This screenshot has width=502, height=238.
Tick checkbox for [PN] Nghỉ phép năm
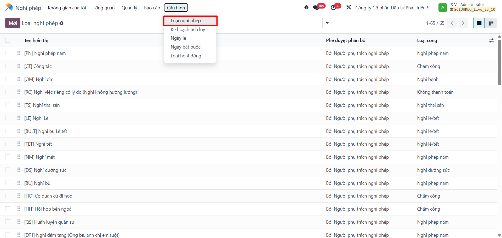8,53
